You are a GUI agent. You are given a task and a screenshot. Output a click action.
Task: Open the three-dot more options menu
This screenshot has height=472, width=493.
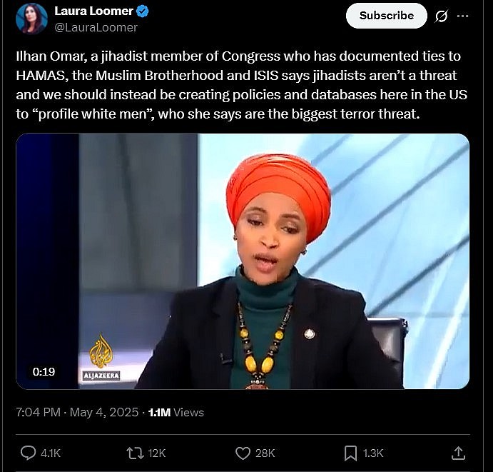(x=462, y=16)
